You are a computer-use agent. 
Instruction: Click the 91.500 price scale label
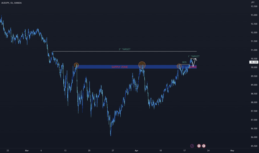(254, 41)
